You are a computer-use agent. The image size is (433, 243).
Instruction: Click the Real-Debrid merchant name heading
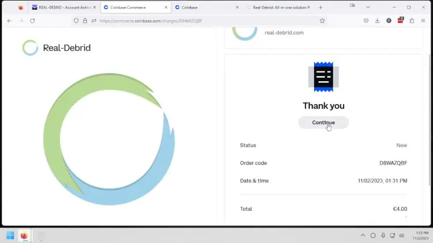click(67, 48)
